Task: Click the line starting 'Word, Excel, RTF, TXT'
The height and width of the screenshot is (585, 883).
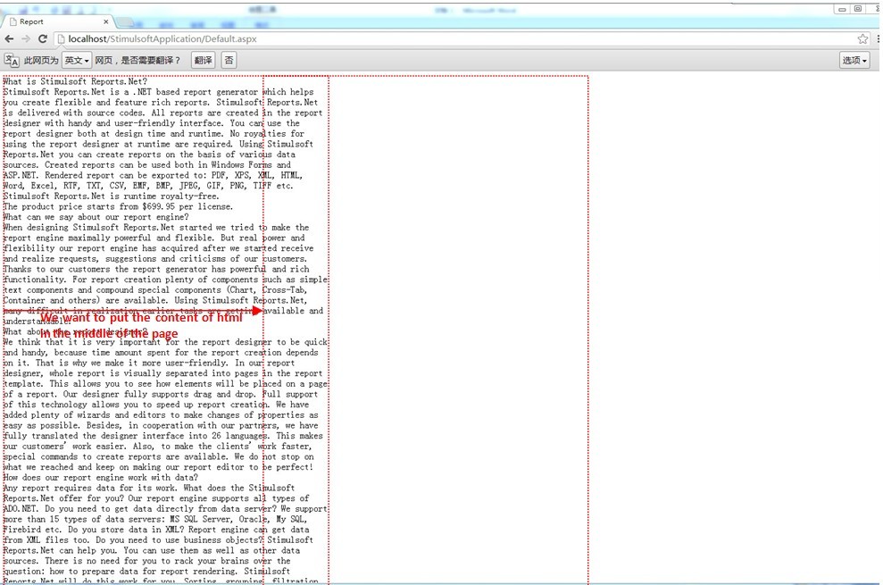Action: point(148,186)
